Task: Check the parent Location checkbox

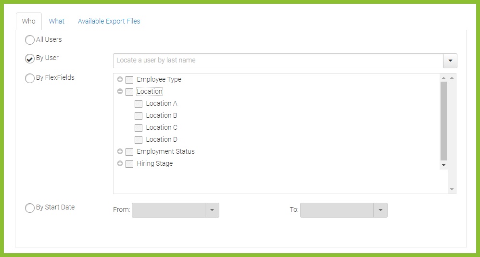Action: [129, 92]
